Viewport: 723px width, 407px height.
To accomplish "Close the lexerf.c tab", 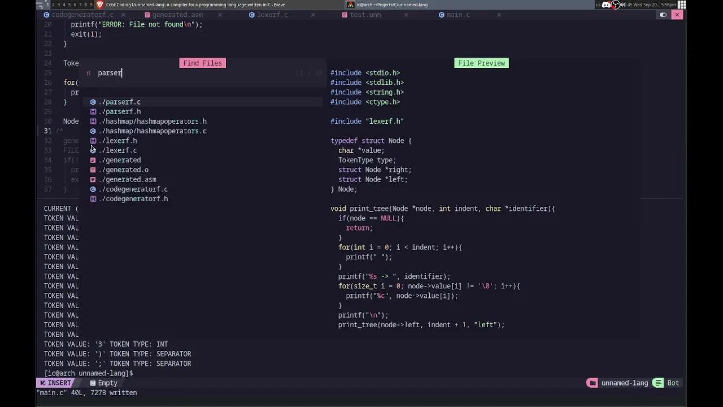I will pyautogui.click(x=313, y=15).
